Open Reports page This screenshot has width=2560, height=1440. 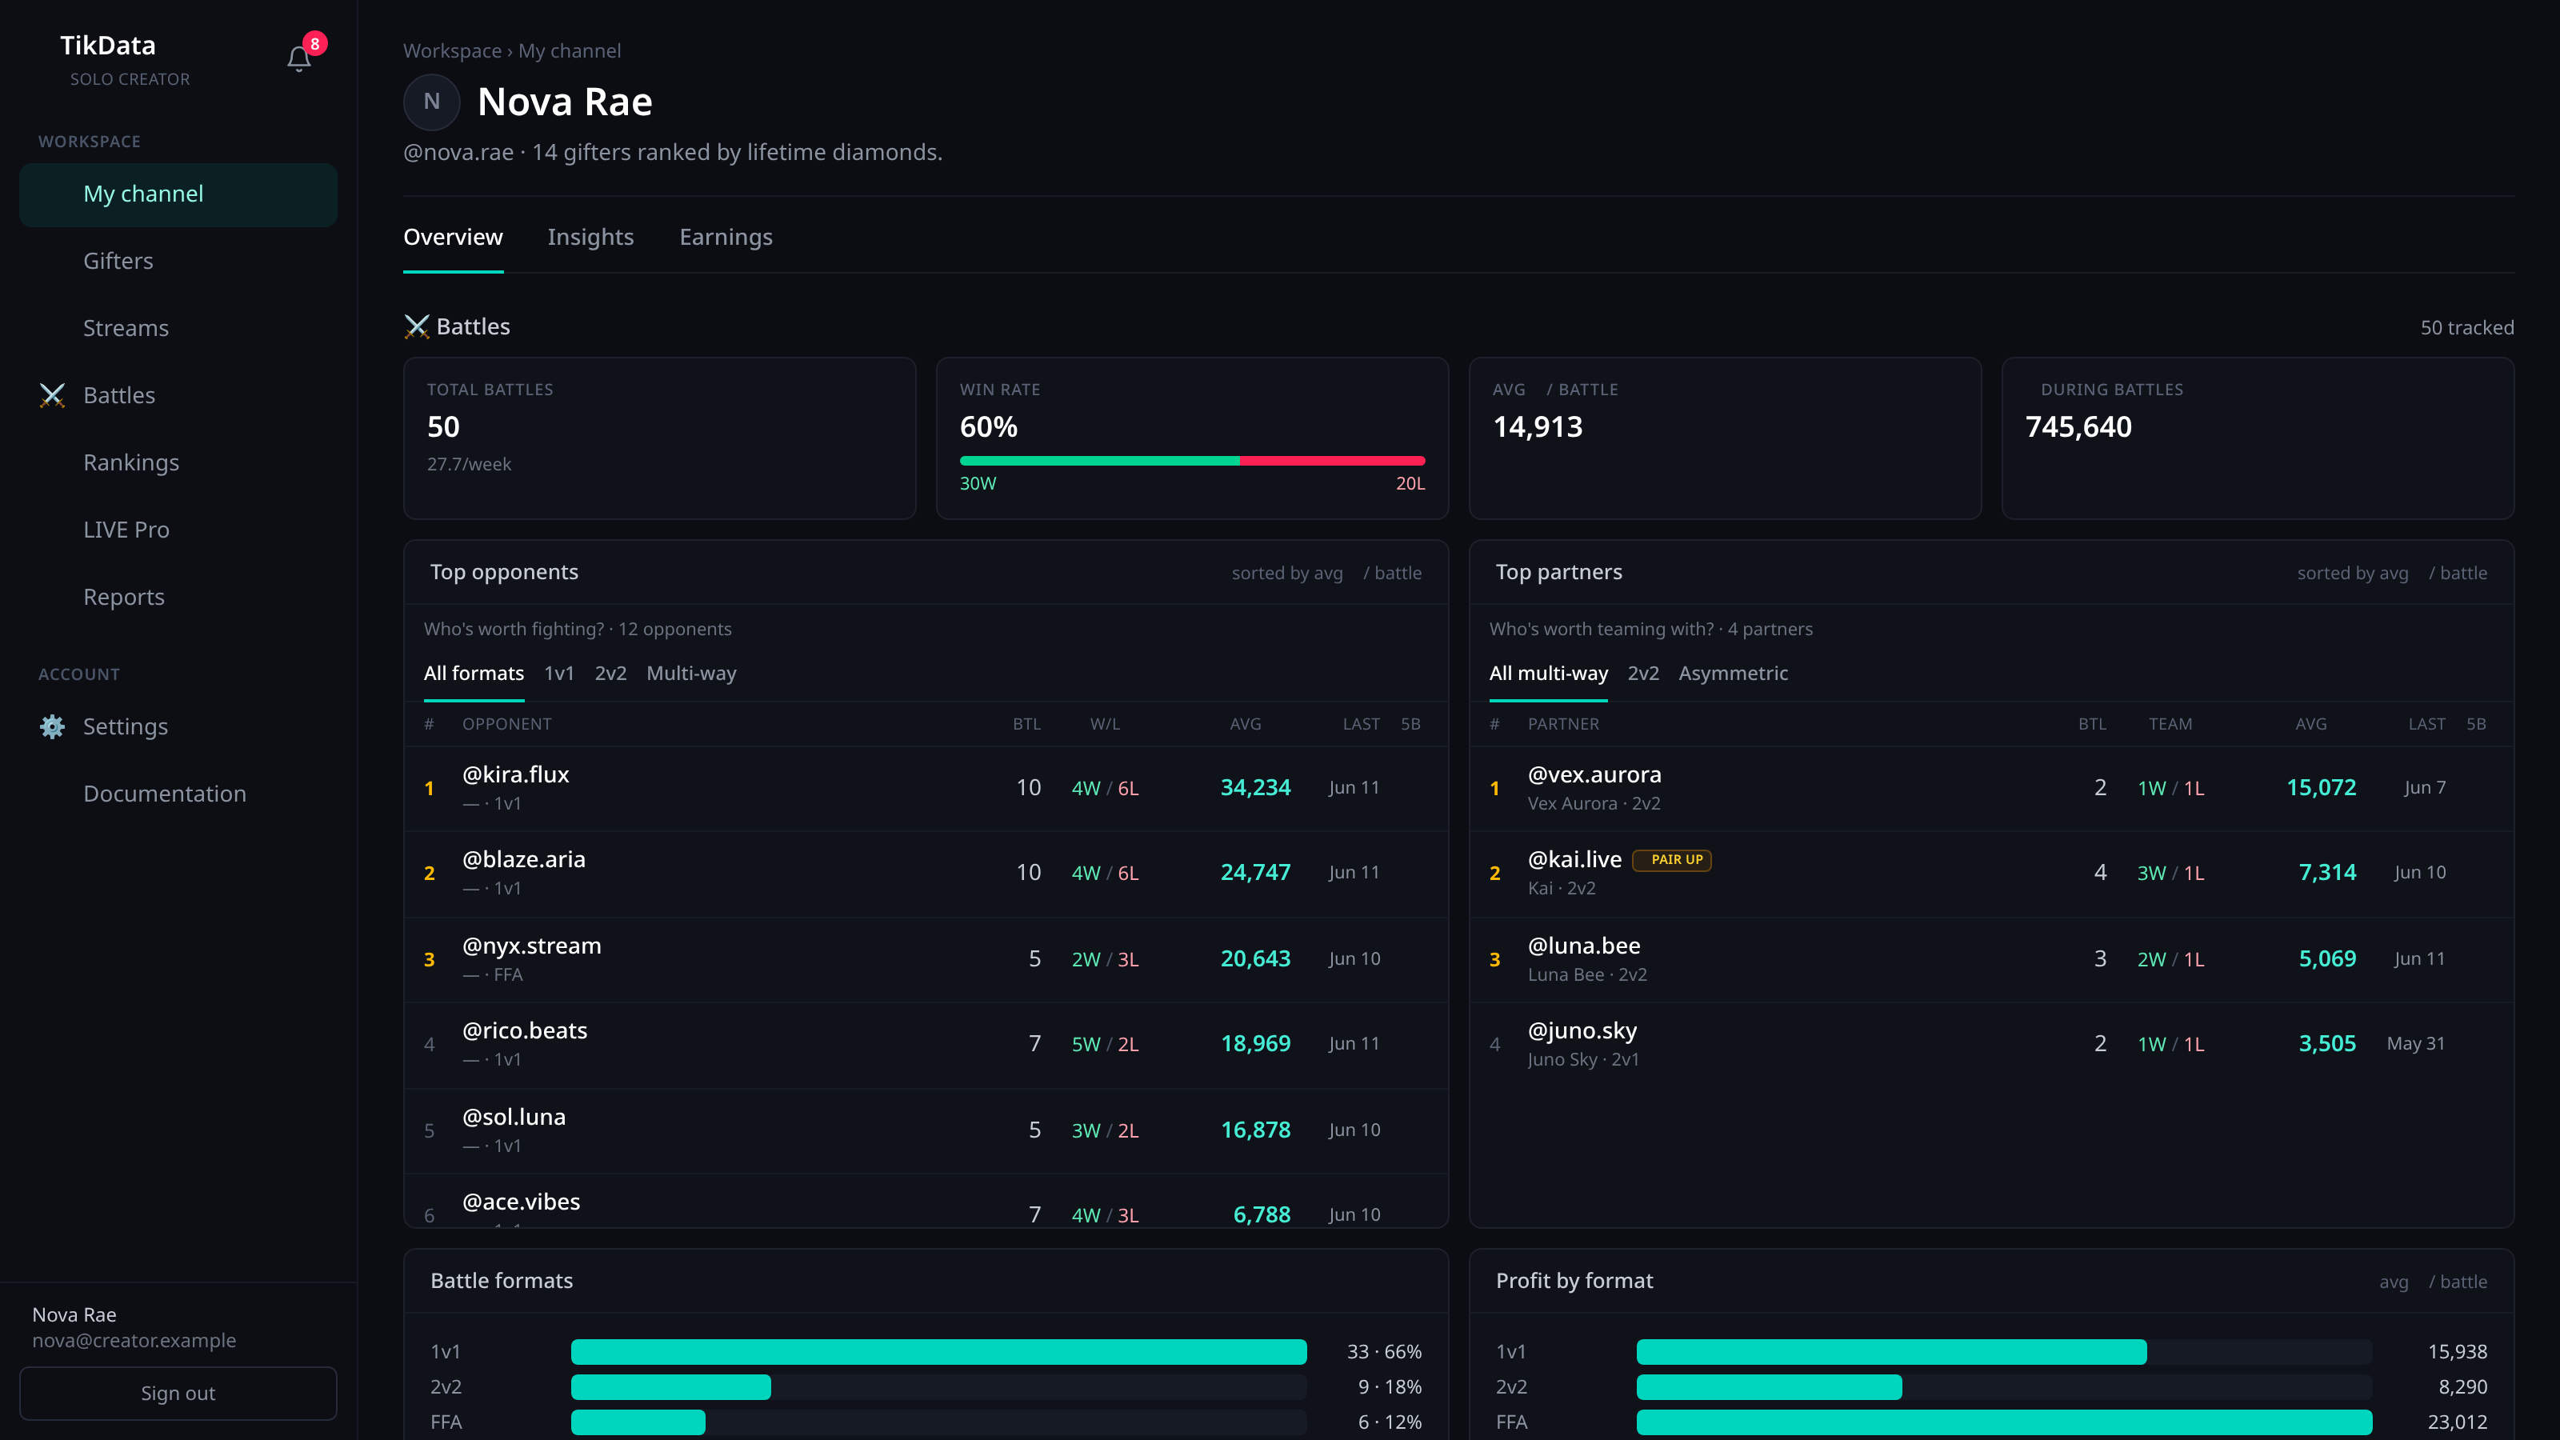pyautogui.click(x=178, y=598)
